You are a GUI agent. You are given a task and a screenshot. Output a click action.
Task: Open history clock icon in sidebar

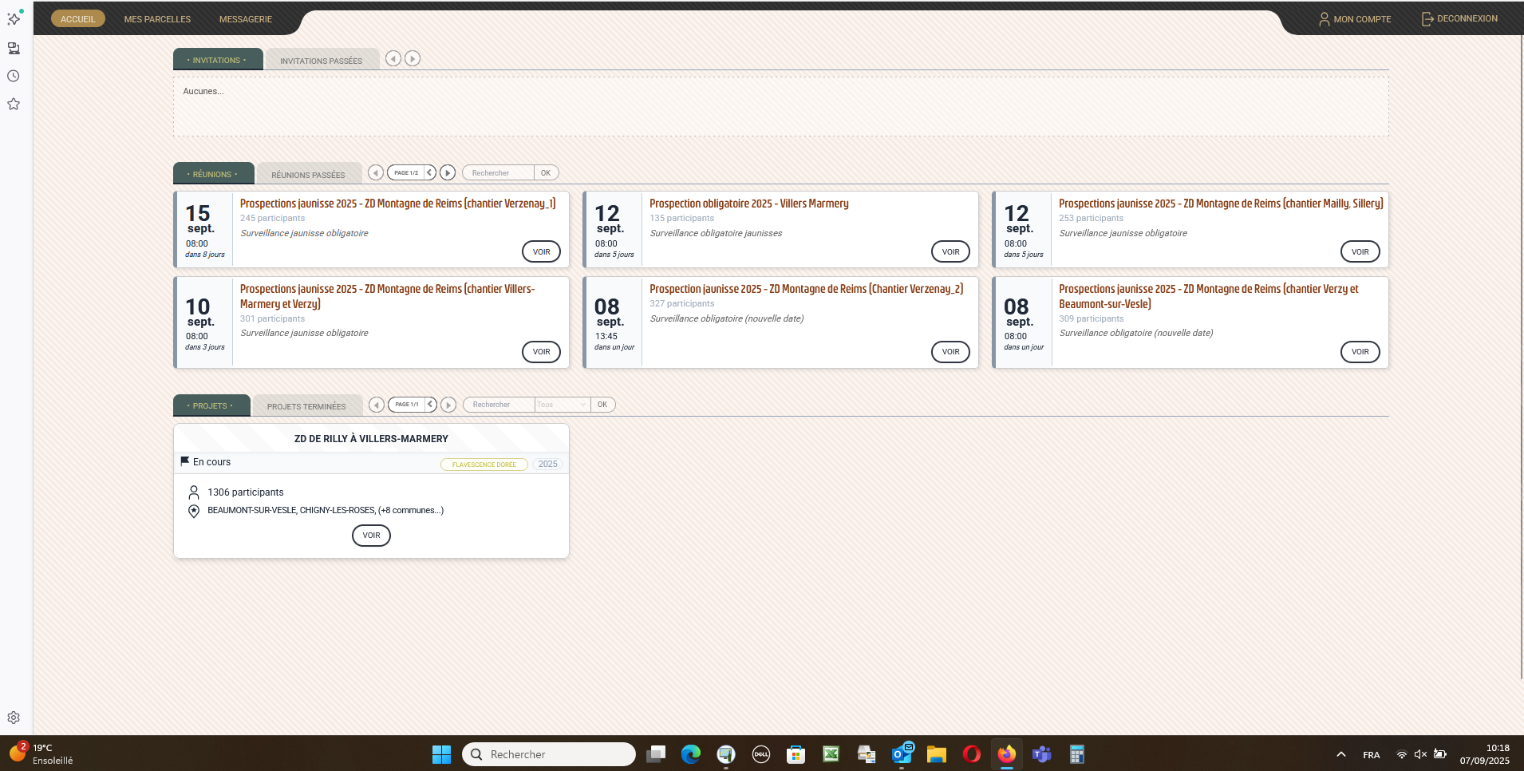(14, 77)
